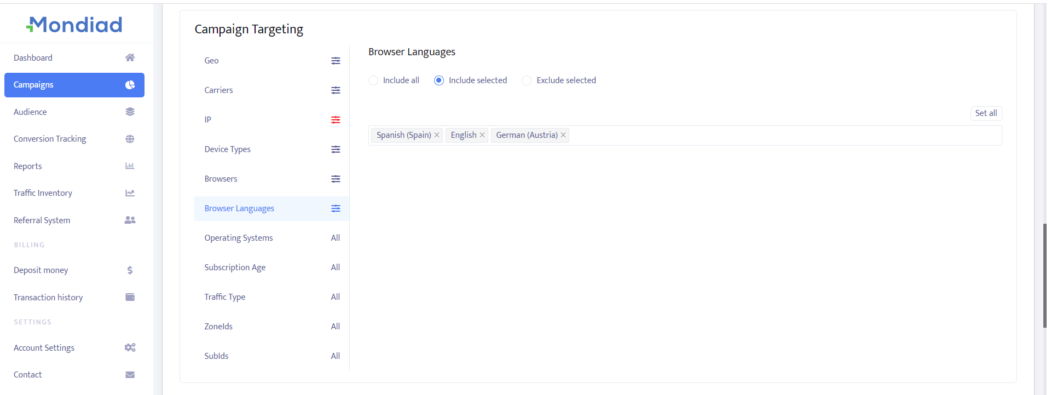Open Reports in the sidebar
The image size is (1051, 395).
click(x=28, y=166)
